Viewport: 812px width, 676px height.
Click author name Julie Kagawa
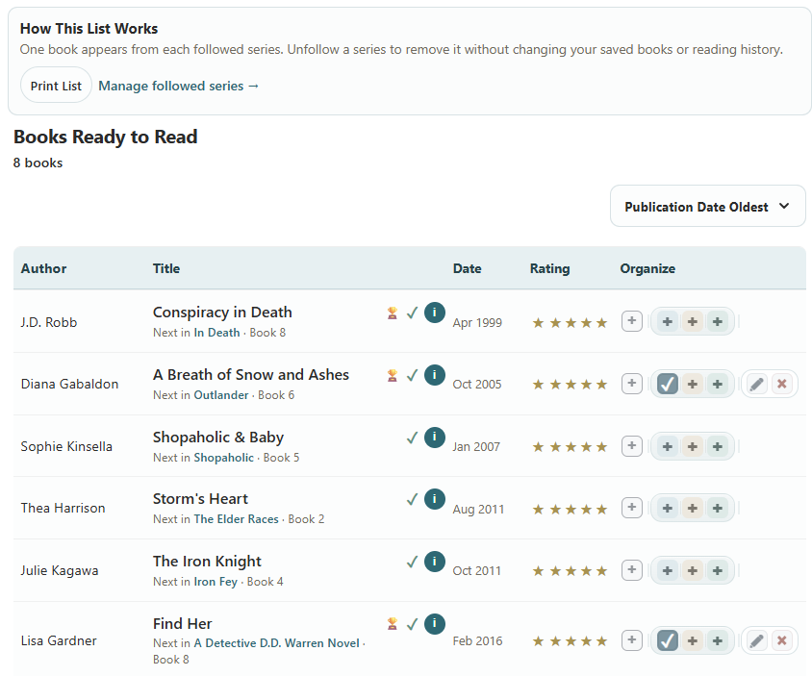[60, 571]
